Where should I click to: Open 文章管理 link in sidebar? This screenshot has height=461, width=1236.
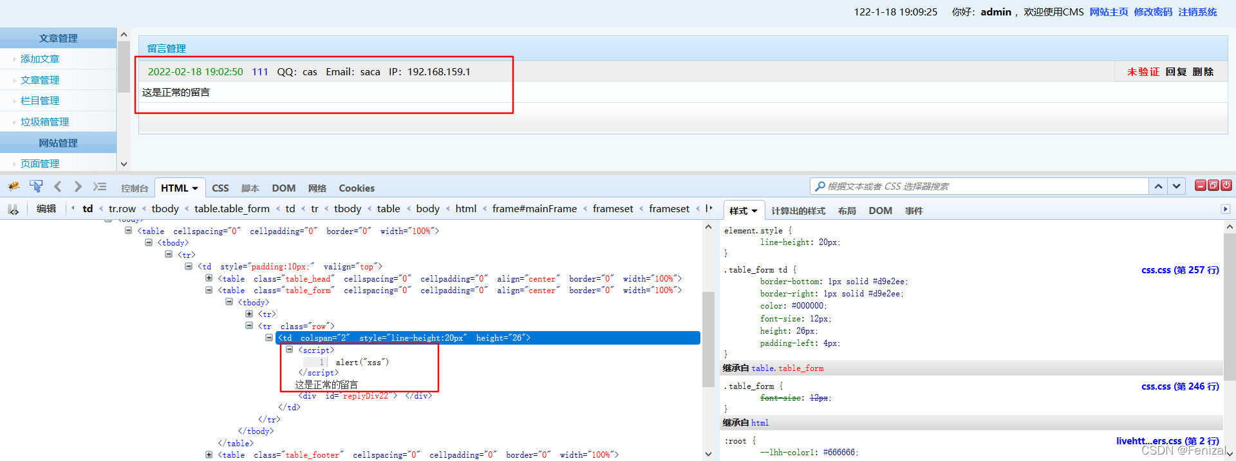pyautogui.click(x=40, y=80)
